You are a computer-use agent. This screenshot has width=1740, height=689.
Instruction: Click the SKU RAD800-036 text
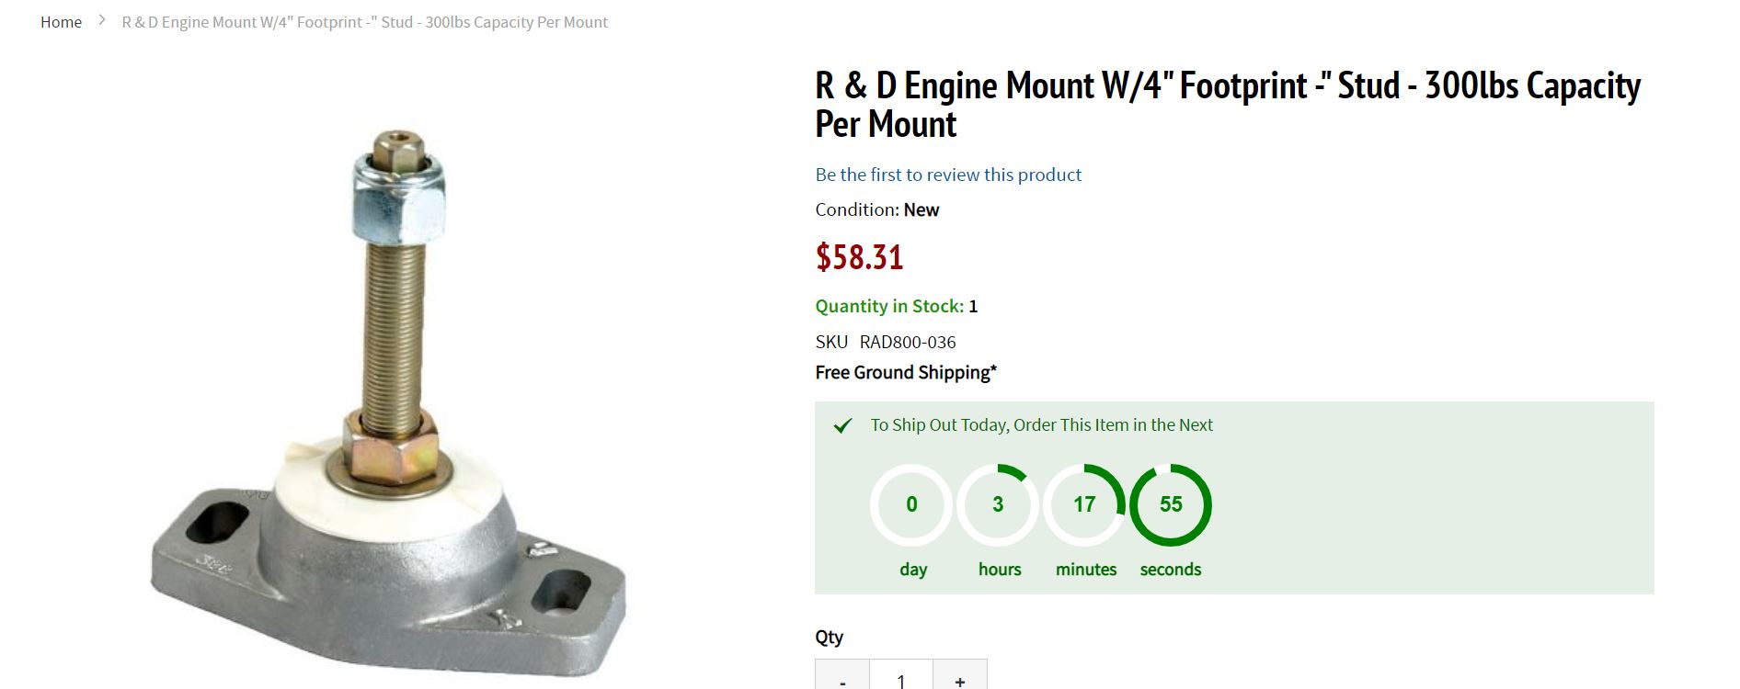tap(886, 342)
